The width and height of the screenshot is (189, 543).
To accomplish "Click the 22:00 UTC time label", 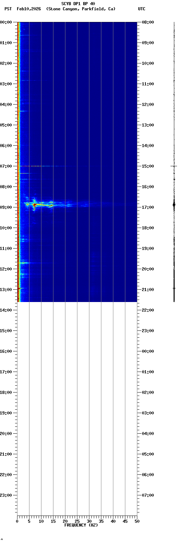I will coord(148,310).
